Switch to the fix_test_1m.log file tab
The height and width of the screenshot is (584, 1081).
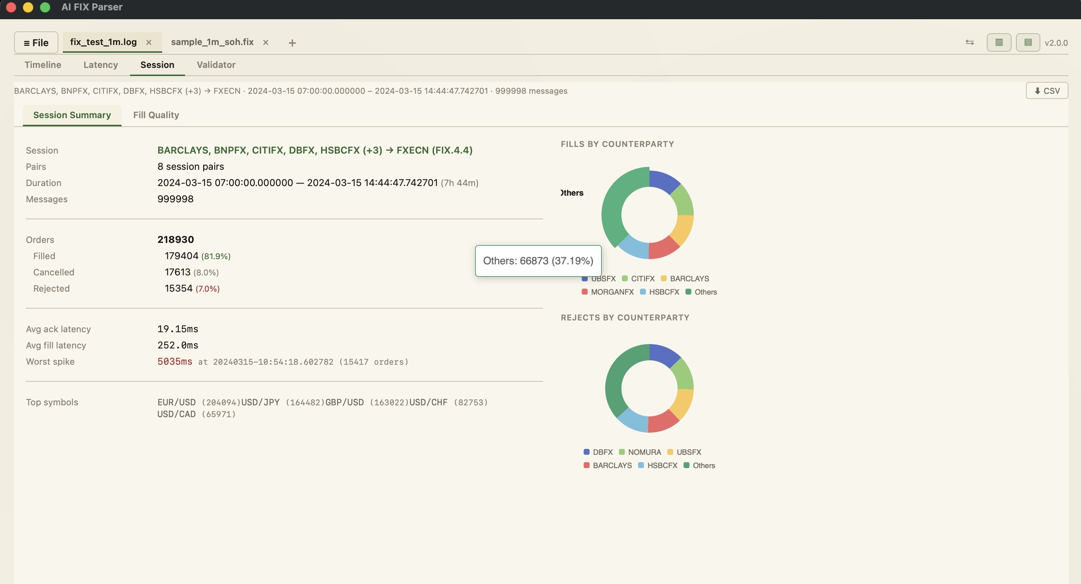(103, 42)
